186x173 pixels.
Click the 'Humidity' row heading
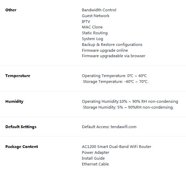[x=14, y=101]
